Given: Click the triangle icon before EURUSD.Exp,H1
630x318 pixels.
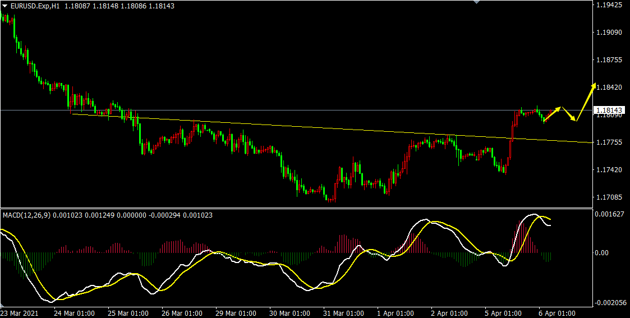Looking at the screenshot, I should 5,6.
